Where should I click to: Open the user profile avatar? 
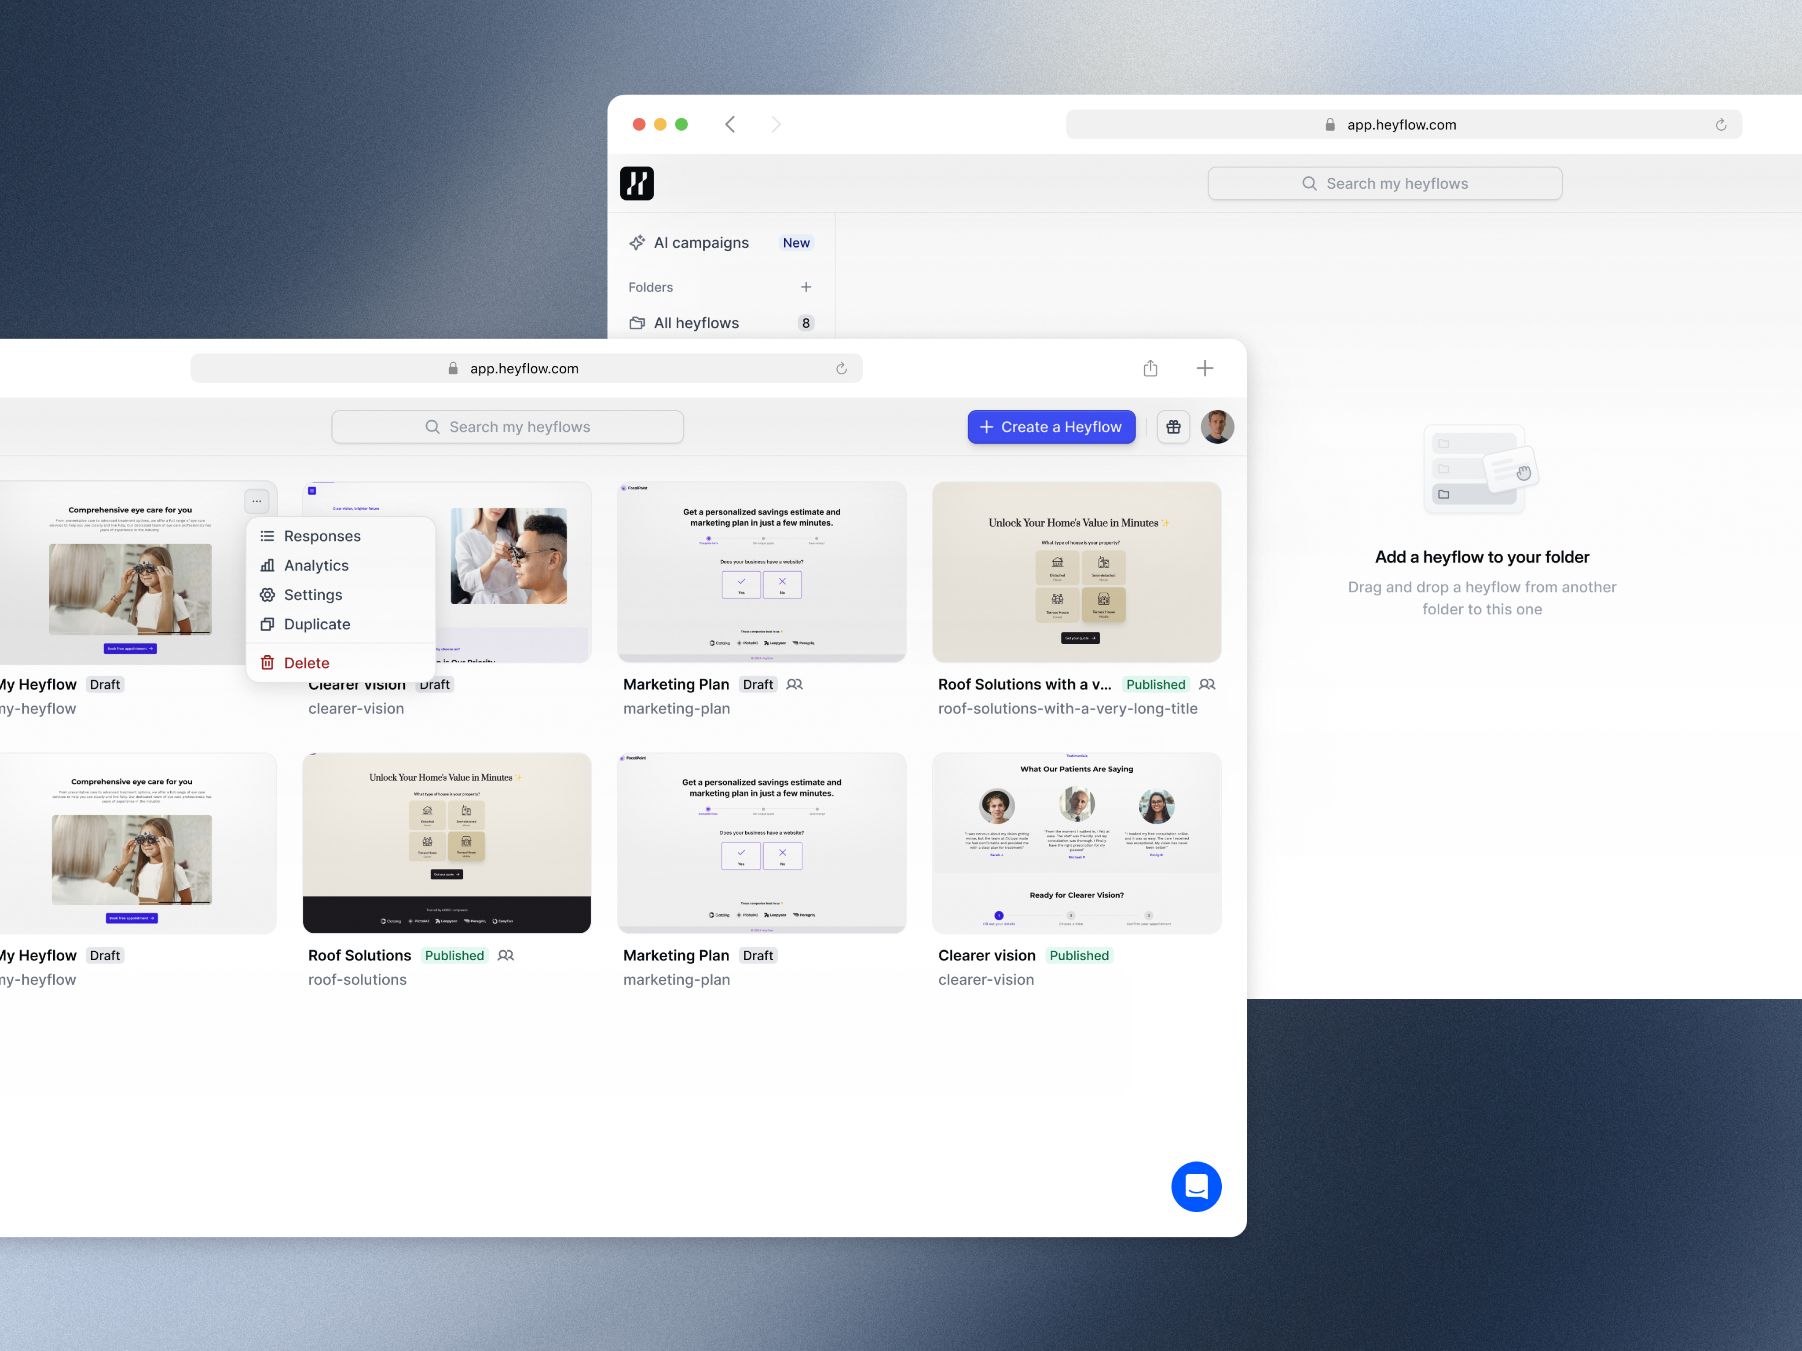click(x=1217, y=427)
